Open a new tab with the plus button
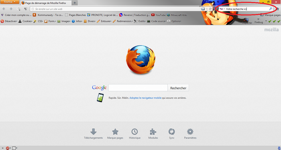Screen dimensions: 281x150 tap(75, 3)
